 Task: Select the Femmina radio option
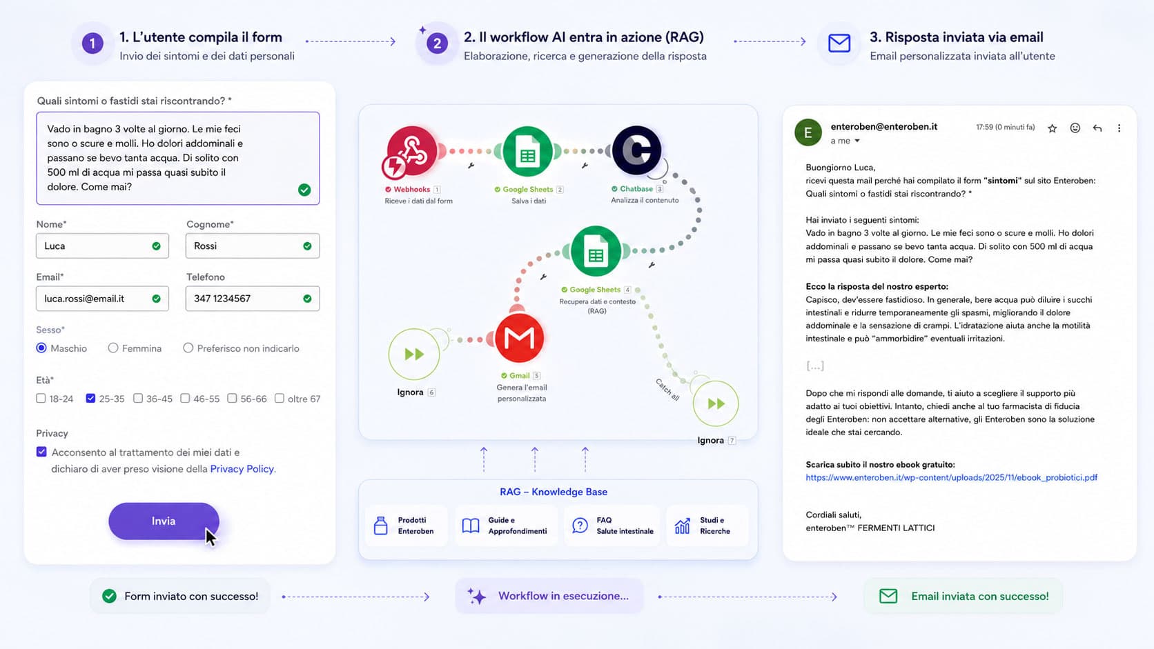(113, 348)
